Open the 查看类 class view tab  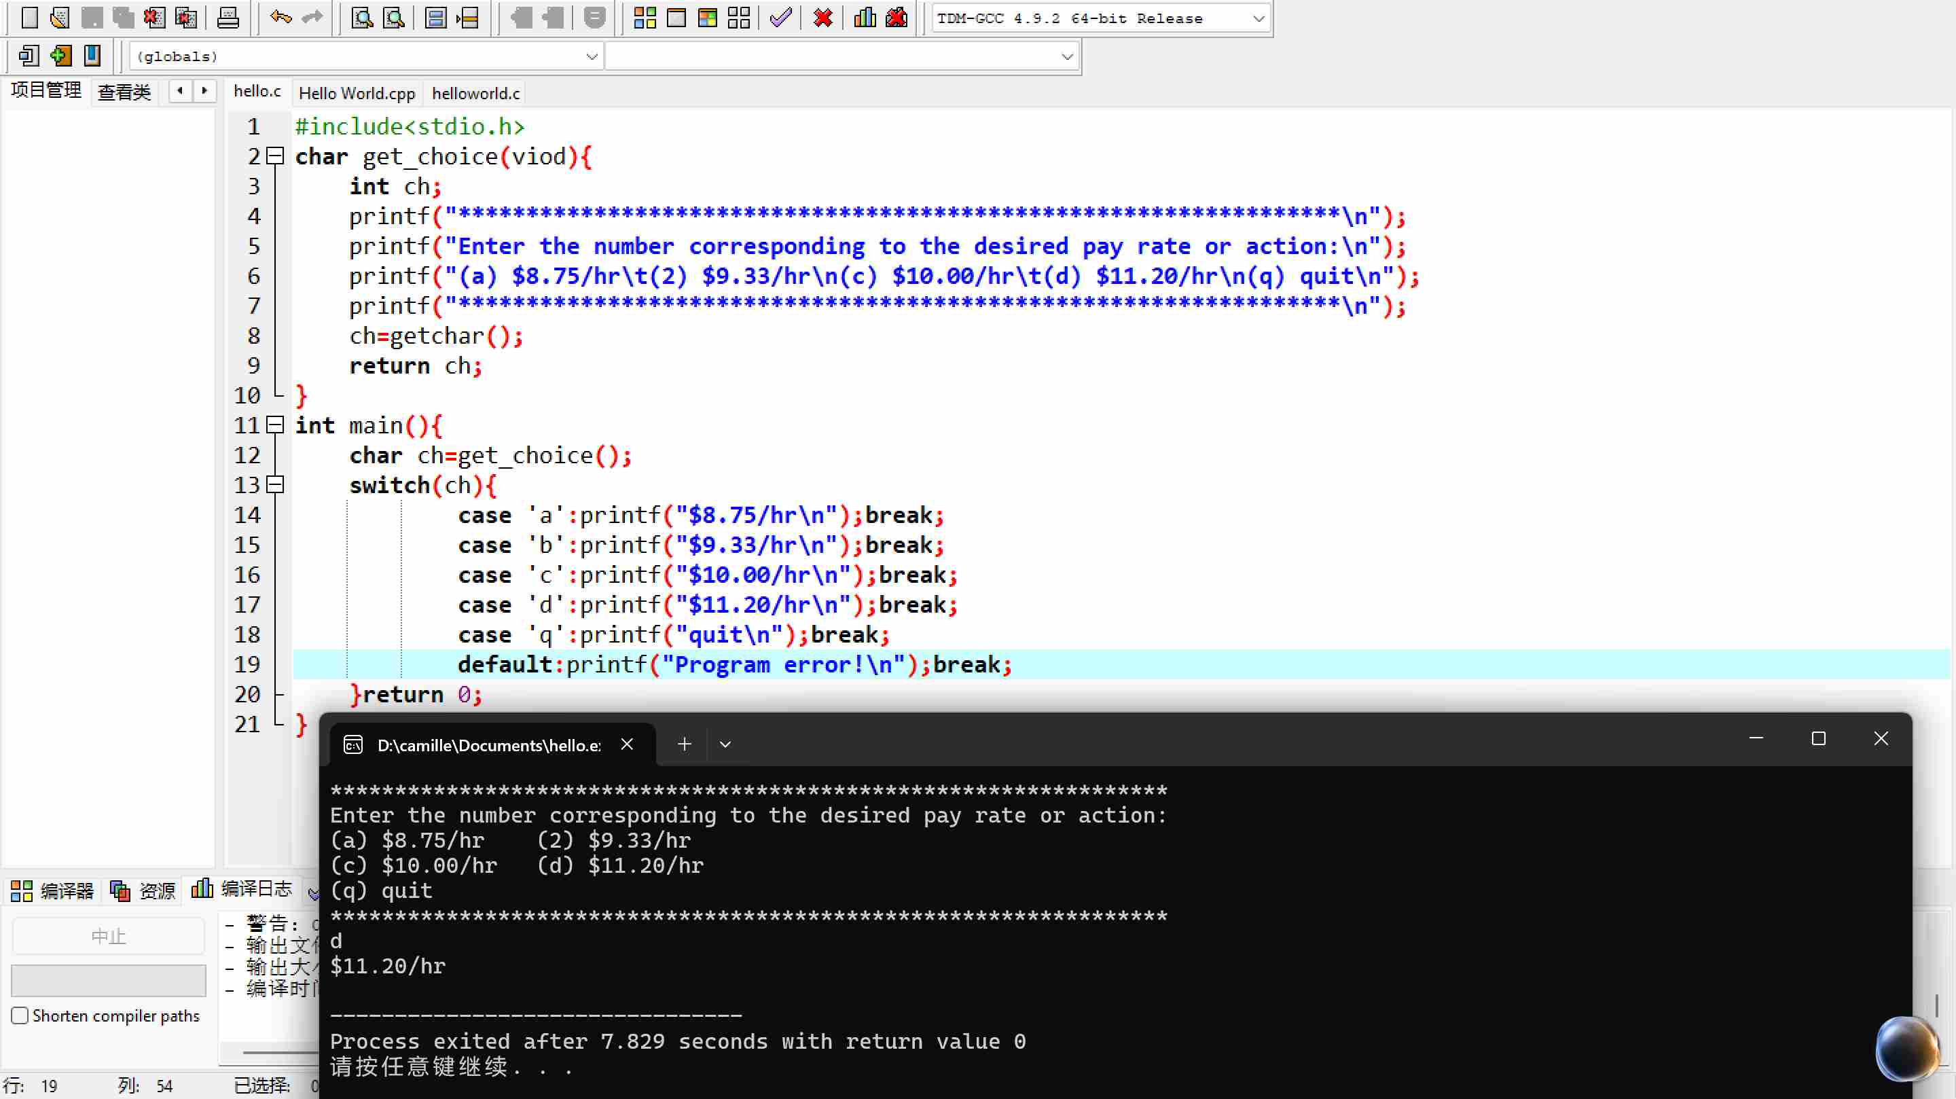(124, 92)
